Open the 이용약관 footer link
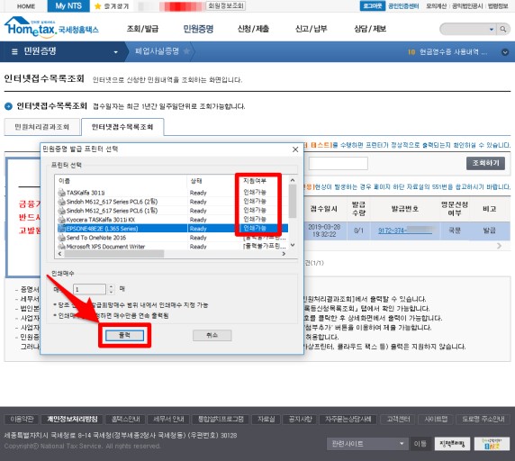 [x=22, y=419]
